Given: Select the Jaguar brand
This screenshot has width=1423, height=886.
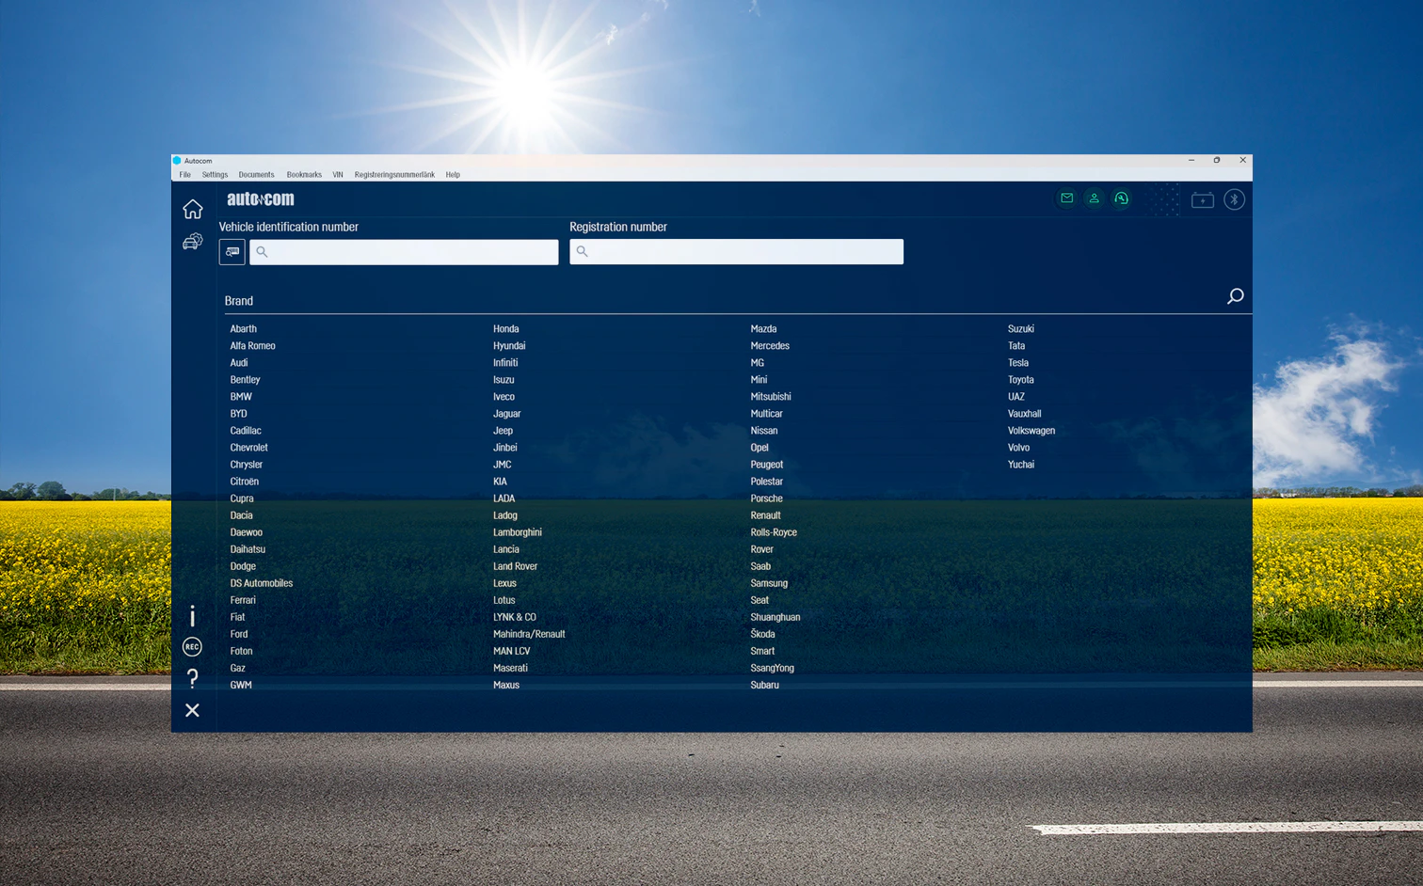Looking at the screenshot, I should tap(507, 414).
